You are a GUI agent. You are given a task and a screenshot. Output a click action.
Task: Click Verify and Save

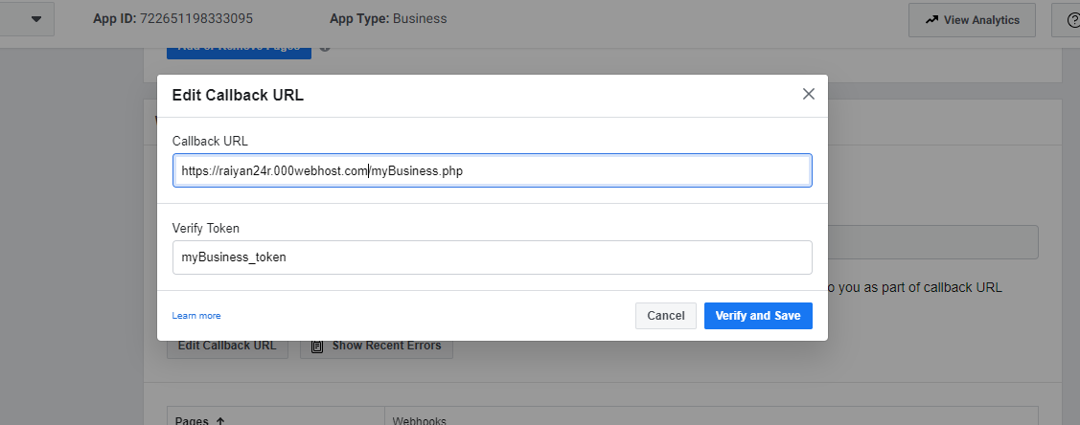pos(758,316)
